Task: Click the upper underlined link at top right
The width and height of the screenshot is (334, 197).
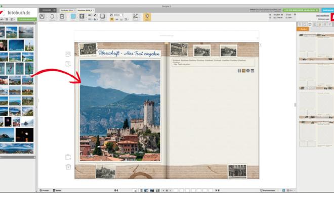Action: [x=322, y=16]
